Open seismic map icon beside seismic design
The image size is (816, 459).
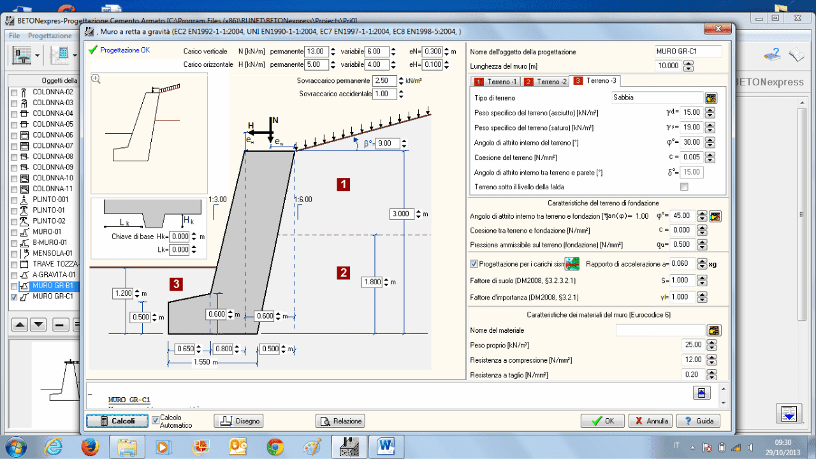point(572,263)
